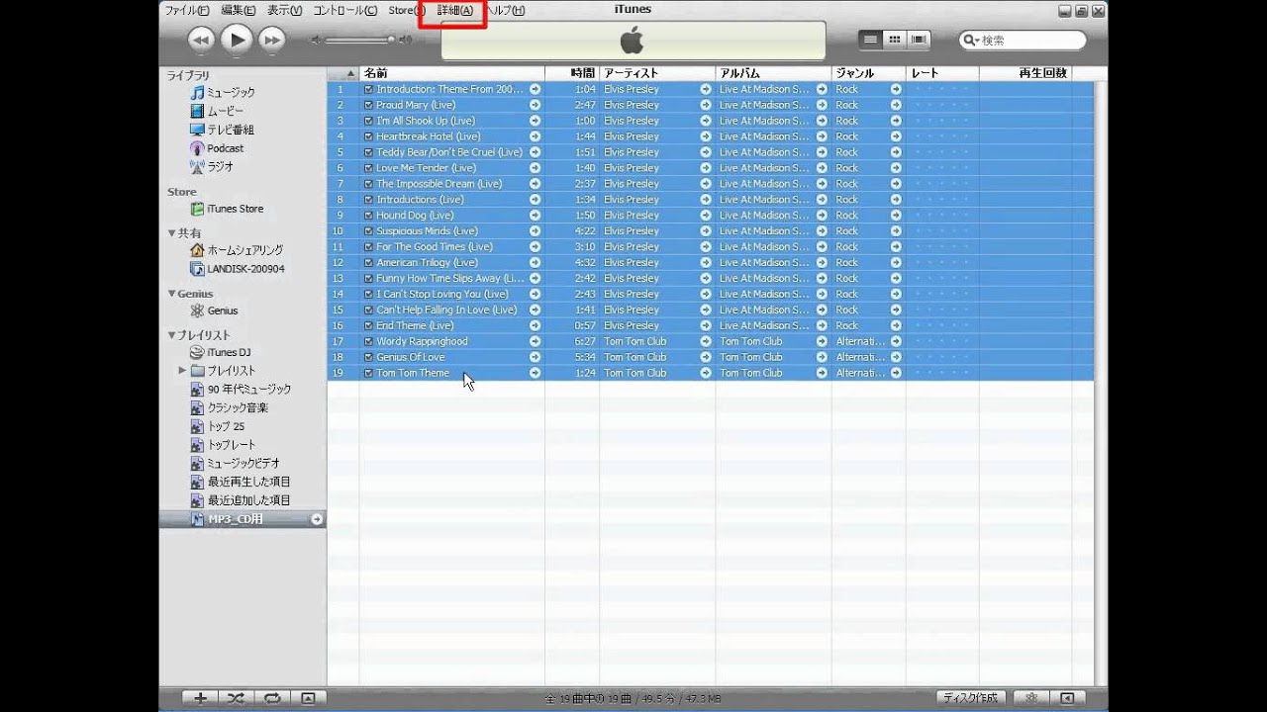Switch to list view icon
This screenshot has height=712, width=1267.
point(870,40)
